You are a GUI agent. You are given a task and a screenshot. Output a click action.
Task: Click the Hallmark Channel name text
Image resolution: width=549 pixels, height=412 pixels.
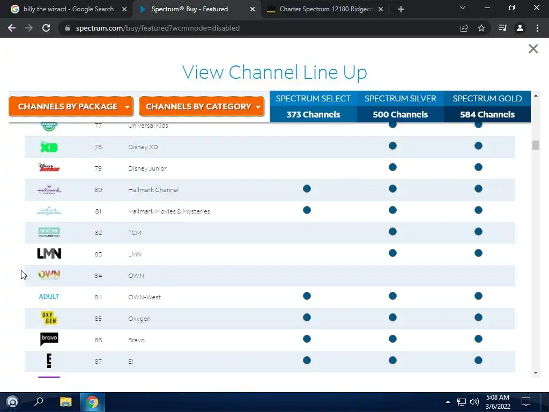[x=153, y=190]
